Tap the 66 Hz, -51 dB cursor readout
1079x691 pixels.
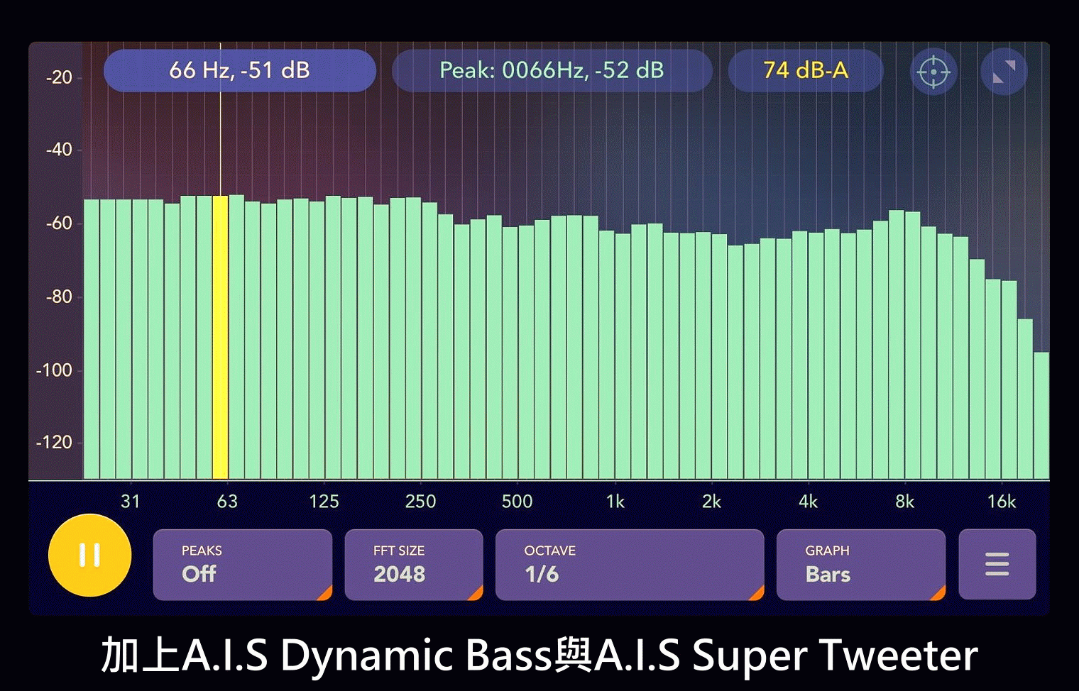[x=240, y=70]
